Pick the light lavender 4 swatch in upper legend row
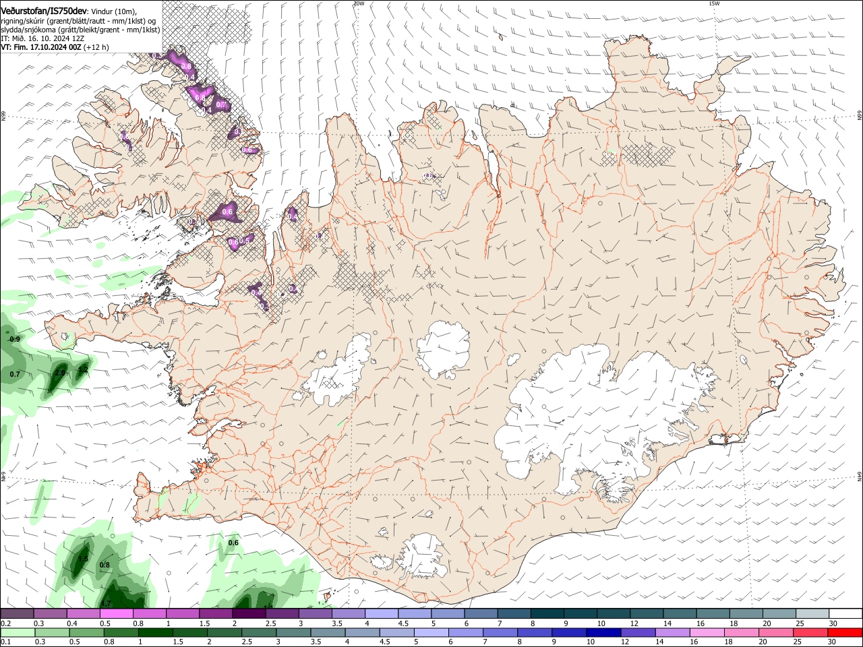Image resolution: width=863 pixels, height=647 pixels. click(x=380, y=614)
